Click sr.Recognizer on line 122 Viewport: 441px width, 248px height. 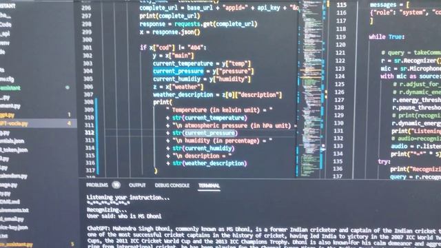[x=416, y=61]
